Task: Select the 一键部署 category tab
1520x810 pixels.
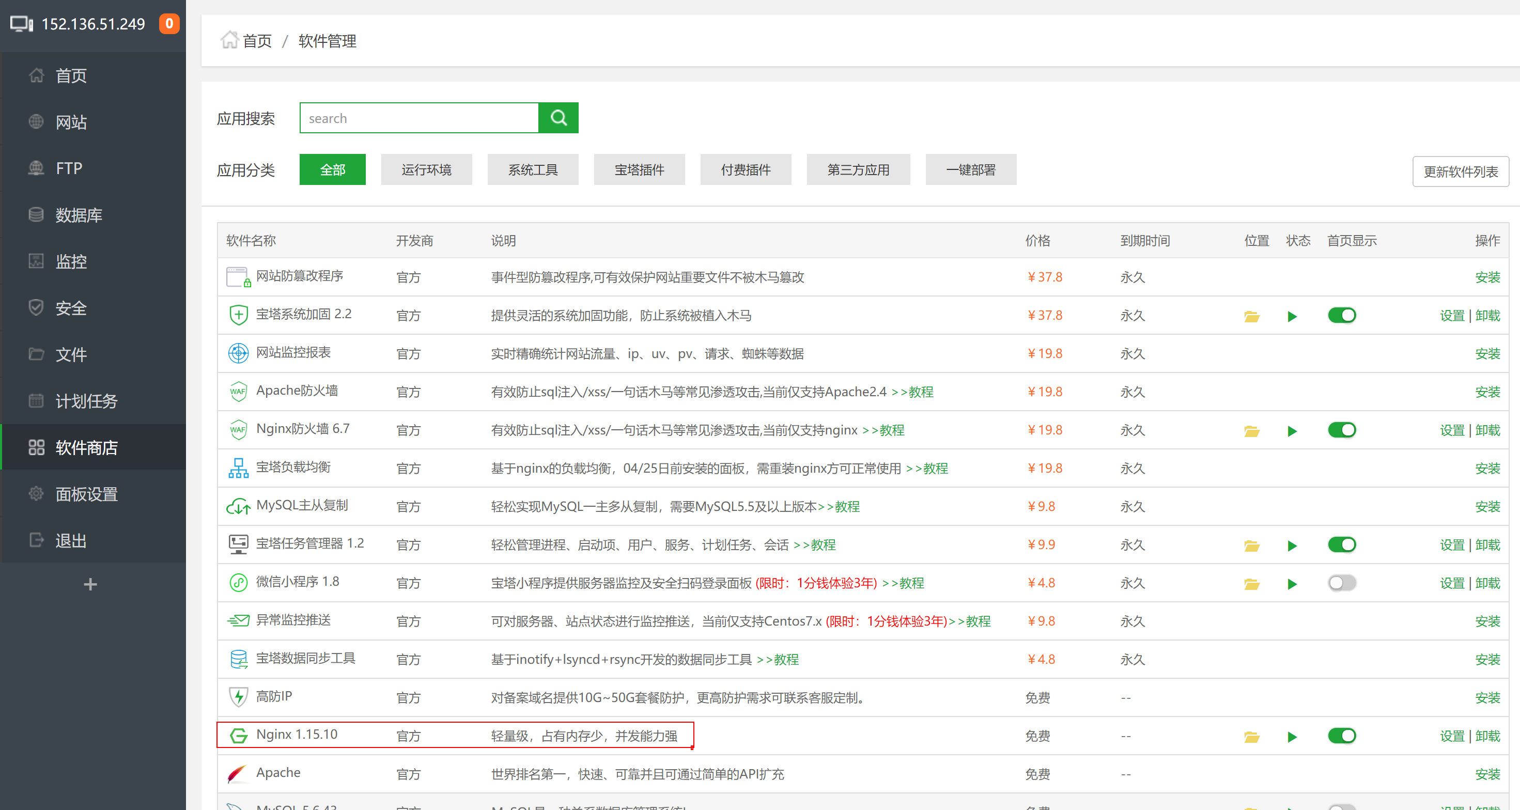Action: [971, 169]
